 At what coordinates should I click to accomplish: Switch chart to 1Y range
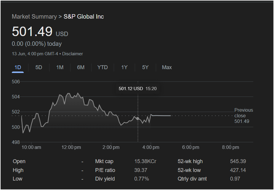point(124,67)
